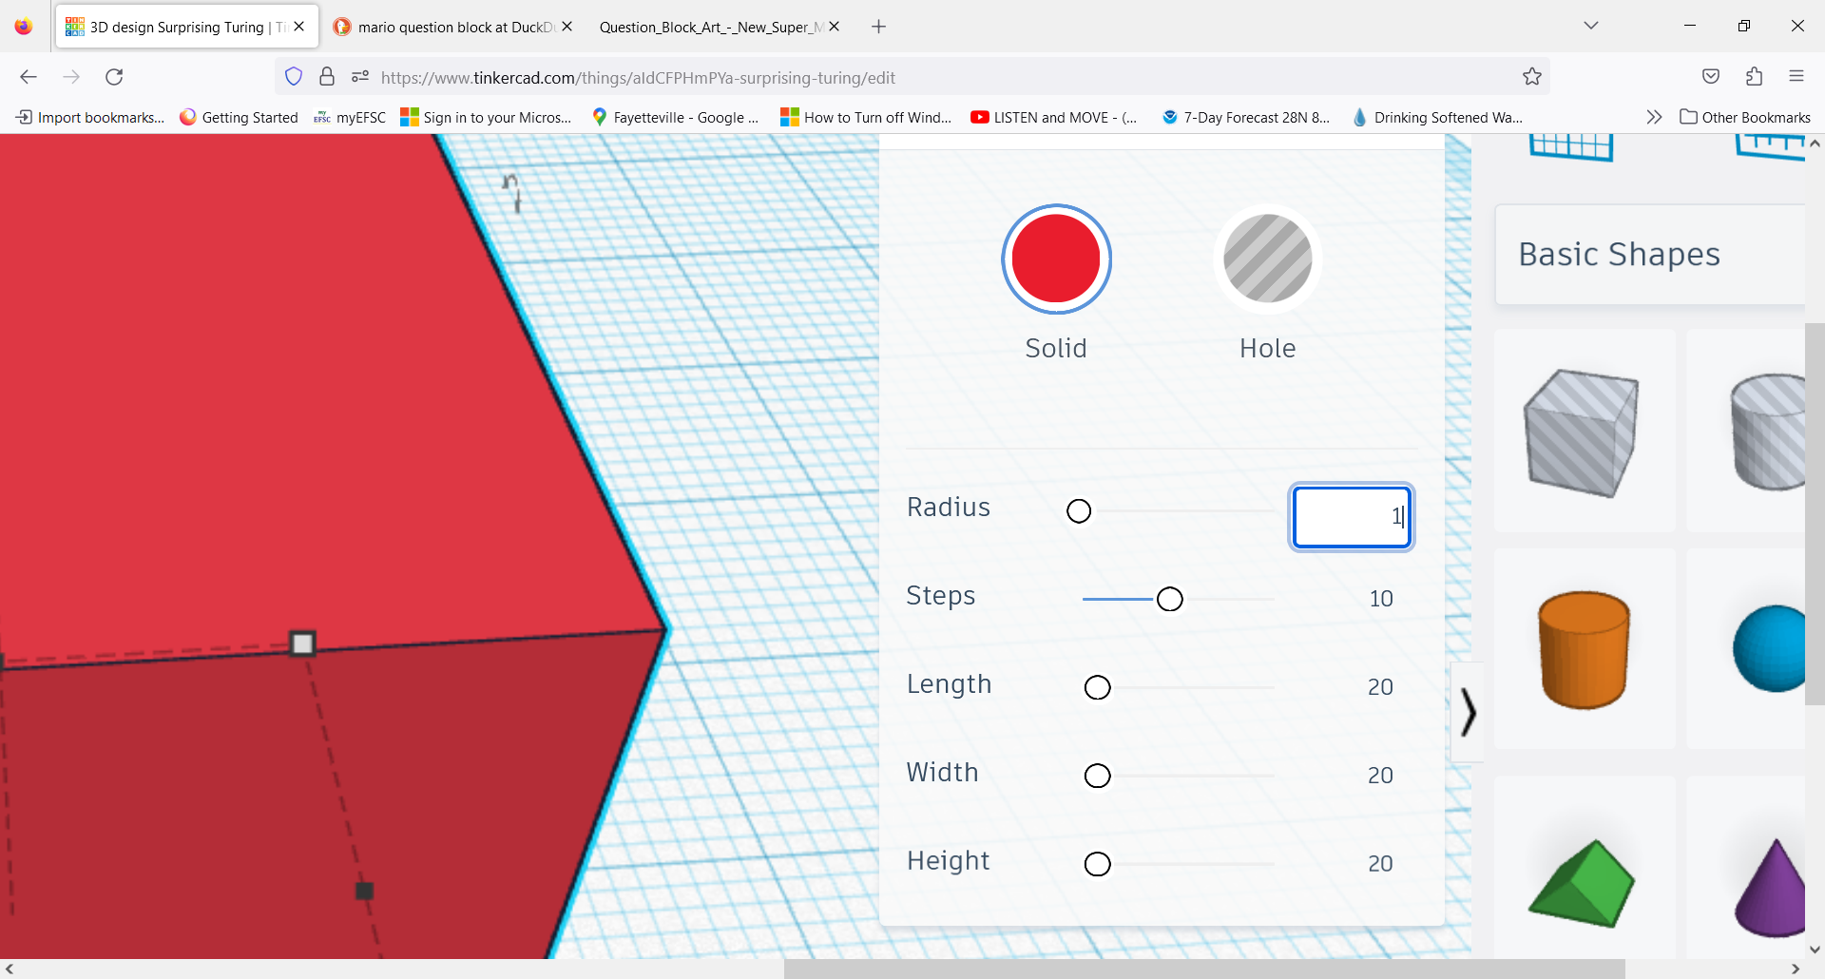Click the site permissions icon
This screenshot has width=1825, height=979.
click(x=360, y=77)
